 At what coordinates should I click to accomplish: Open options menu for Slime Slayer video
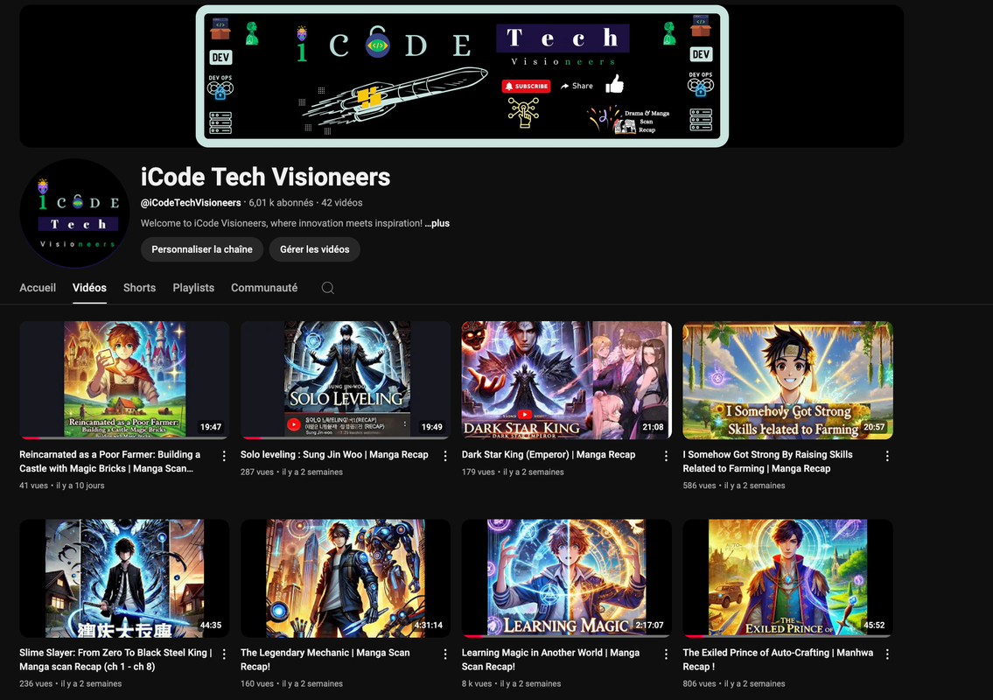[x=224, y=654]
